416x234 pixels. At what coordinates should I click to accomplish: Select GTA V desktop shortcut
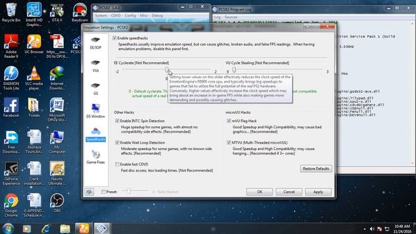pos(57,13)
